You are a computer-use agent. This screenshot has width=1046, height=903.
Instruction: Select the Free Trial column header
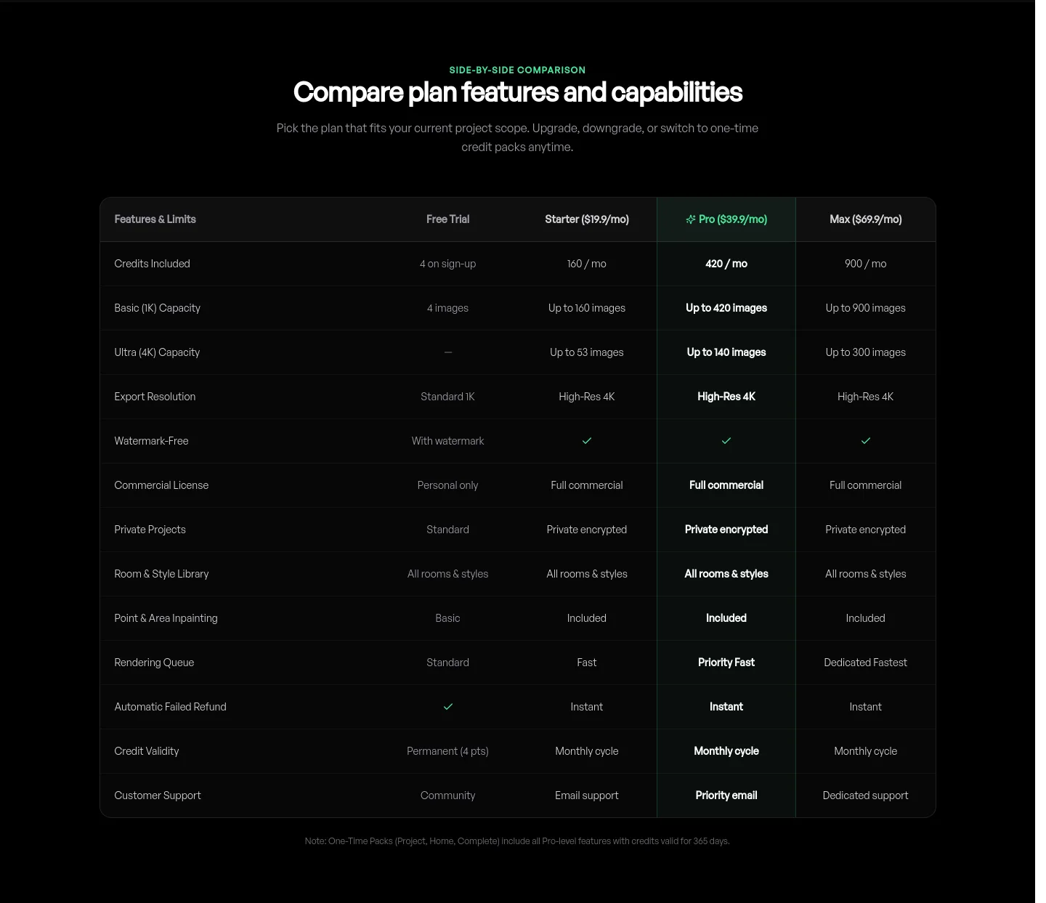tap(448, 219)
